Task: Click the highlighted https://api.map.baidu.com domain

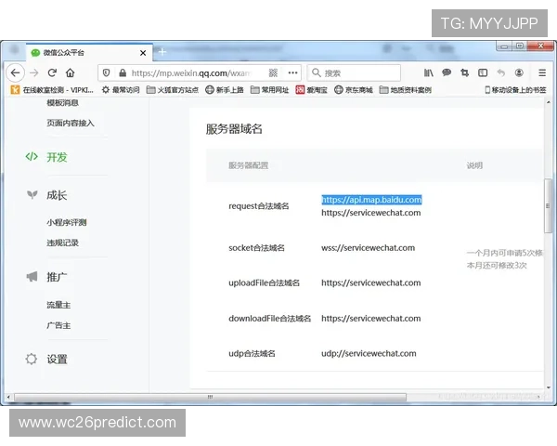Action: (x=371, y=200)
